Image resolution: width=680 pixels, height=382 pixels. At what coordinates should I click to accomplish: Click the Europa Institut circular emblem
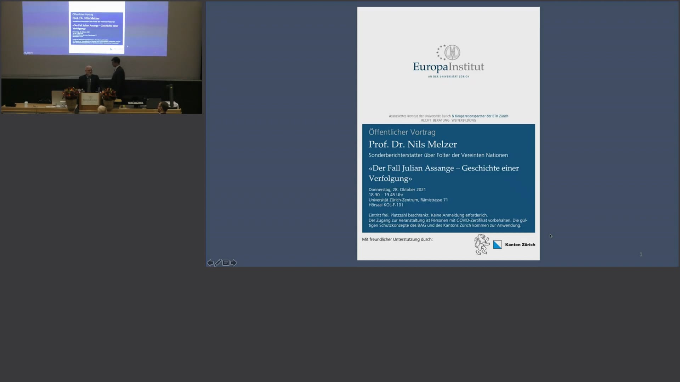click(449, 53)
